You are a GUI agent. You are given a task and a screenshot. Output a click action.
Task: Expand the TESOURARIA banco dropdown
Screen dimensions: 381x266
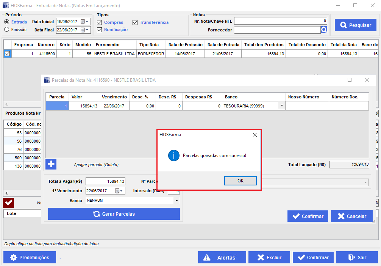[x=281, y=106]
